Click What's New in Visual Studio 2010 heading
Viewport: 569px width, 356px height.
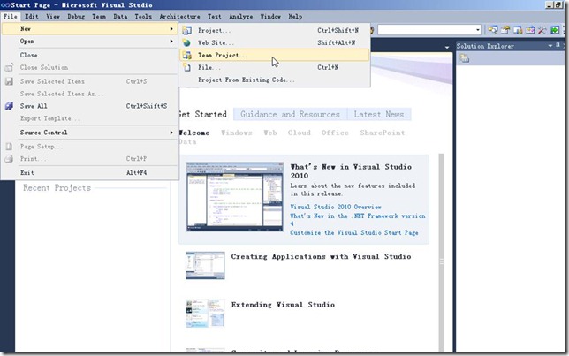351,171
